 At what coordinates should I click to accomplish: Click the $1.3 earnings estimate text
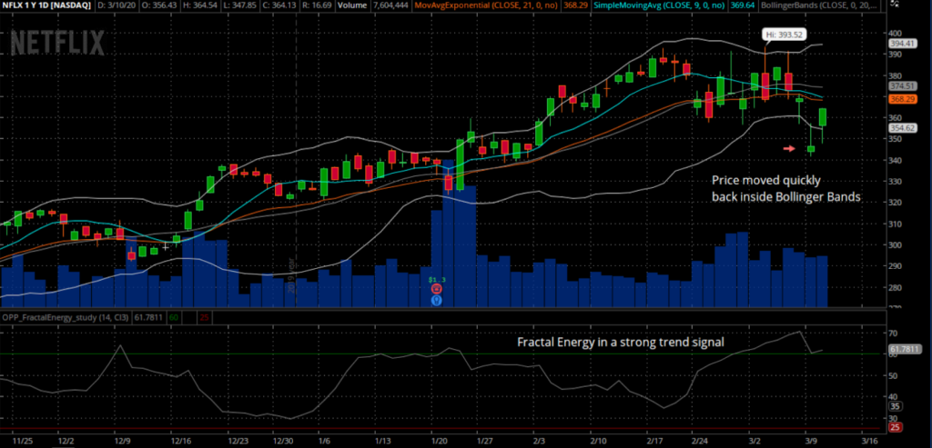437,278
